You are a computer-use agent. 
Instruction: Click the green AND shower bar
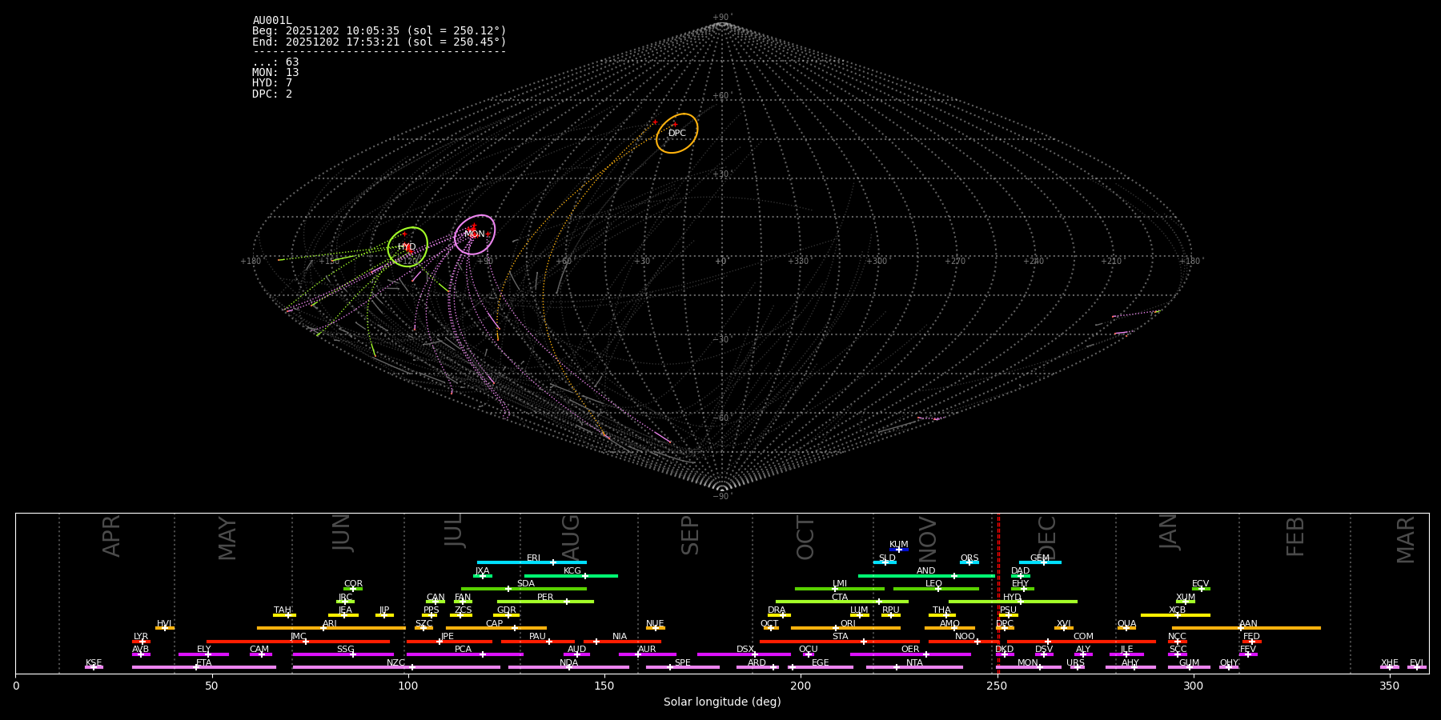point(925,576)
